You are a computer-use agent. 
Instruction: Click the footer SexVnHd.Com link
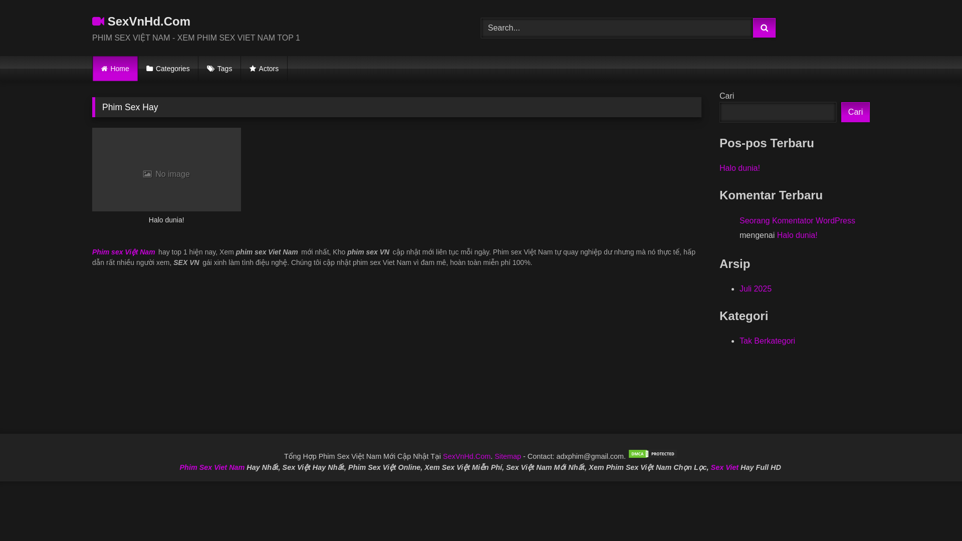point(466,456)
